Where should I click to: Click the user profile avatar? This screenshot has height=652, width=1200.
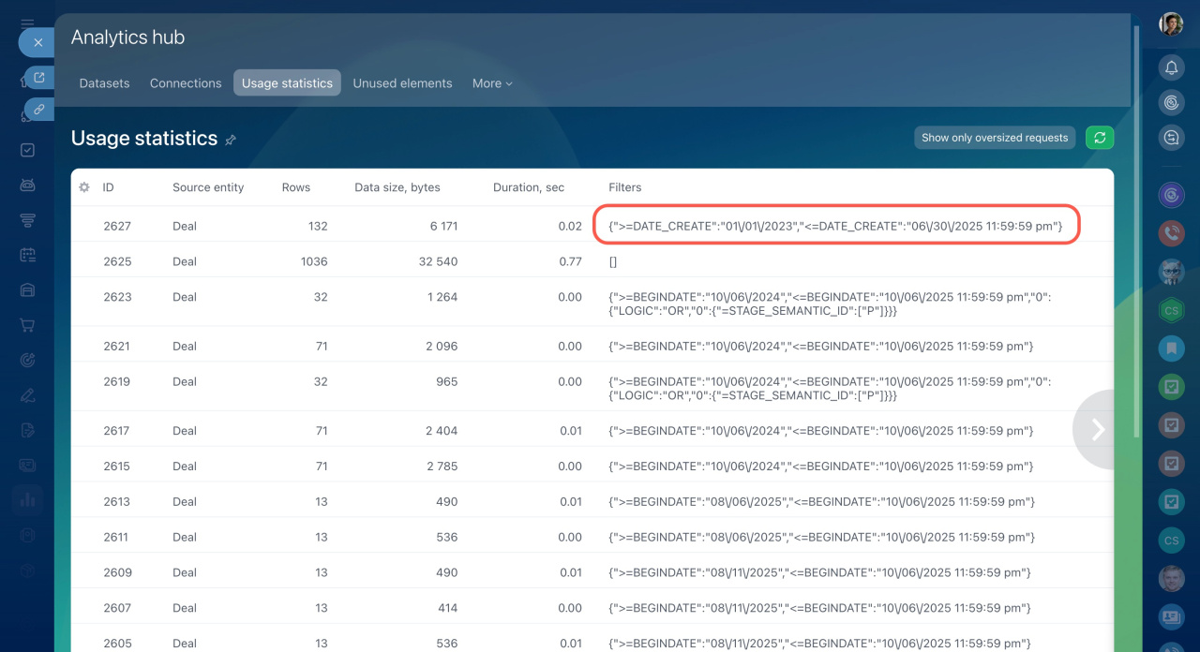(x=1171, y=24)
